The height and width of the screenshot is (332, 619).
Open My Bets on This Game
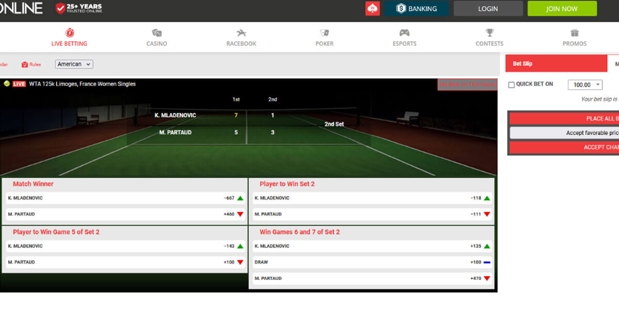click(467, 84)
